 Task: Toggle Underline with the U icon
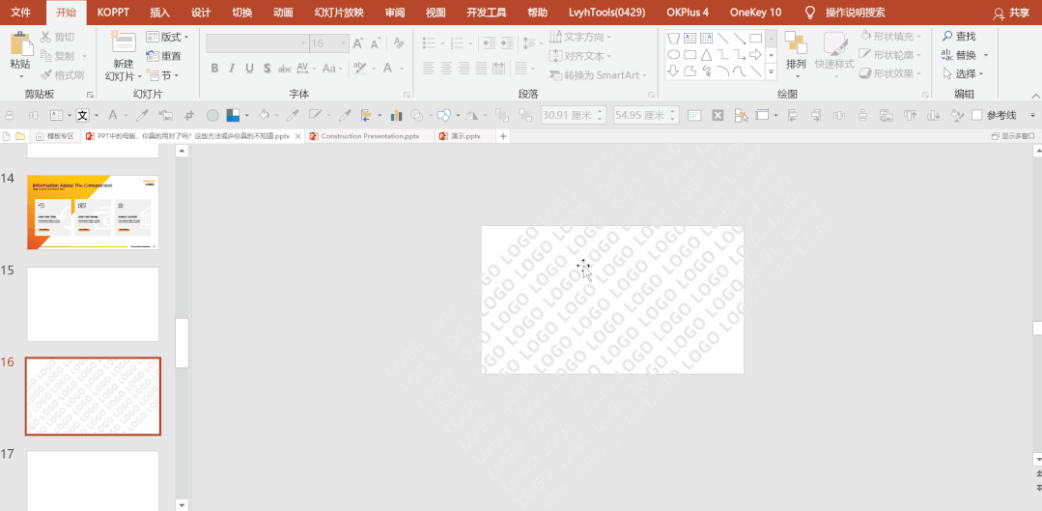coord(250,69)
